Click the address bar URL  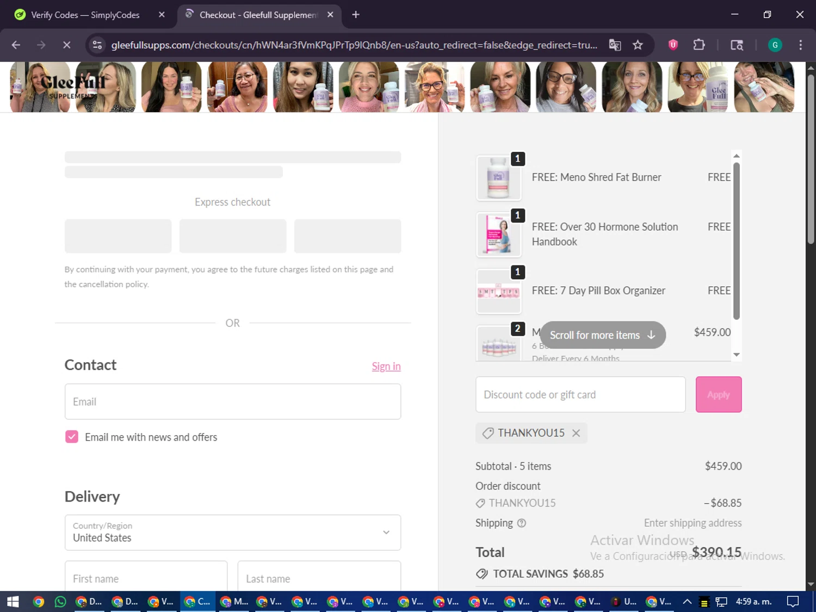coord(354,45)
